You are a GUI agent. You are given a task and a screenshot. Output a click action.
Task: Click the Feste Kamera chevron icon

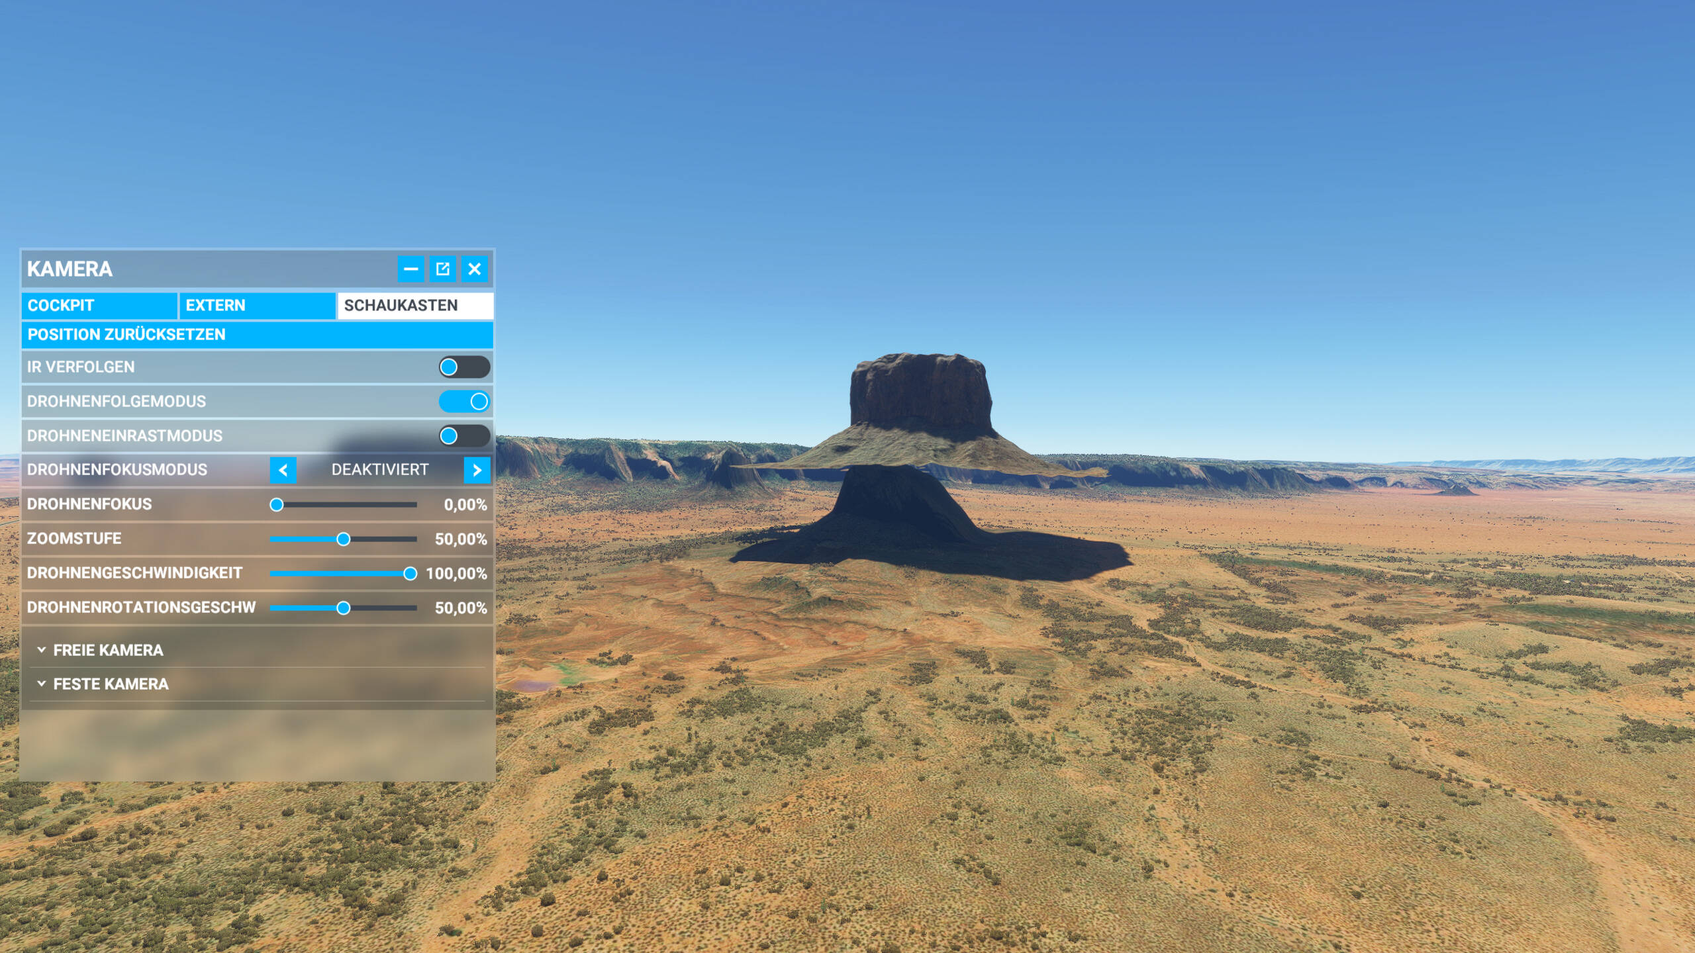41,684
